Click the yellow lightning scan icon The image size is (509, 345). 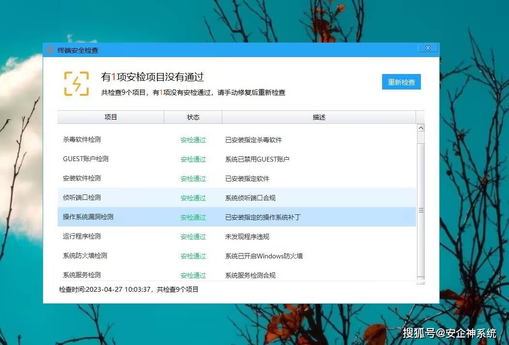[x=77, y=84]
